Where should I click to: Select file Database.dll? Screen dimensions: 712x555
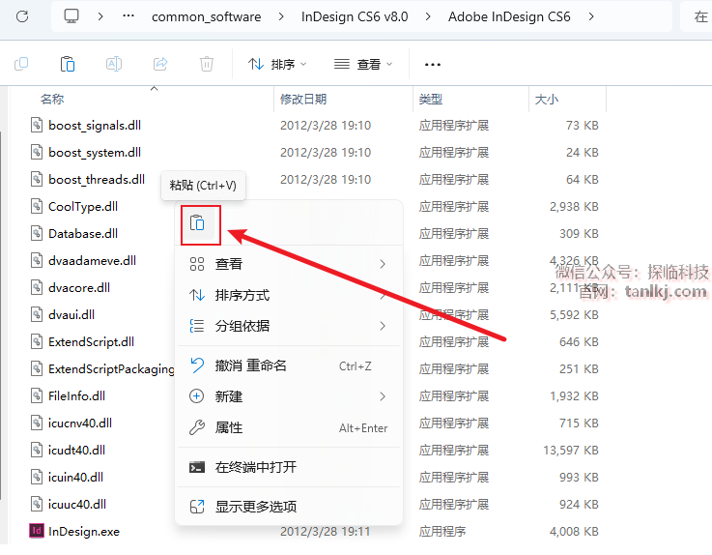click(x=83, y=234)
